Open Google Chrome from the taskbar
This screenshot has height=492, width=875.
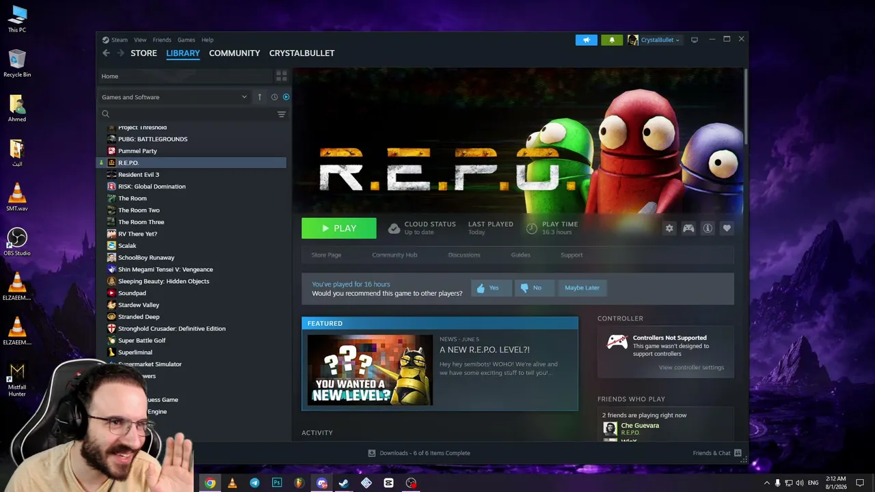tap(210, 483)
